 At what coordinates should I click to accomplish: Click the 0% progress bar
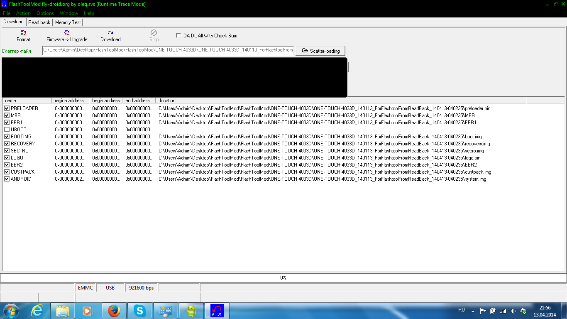pos(283,278)
